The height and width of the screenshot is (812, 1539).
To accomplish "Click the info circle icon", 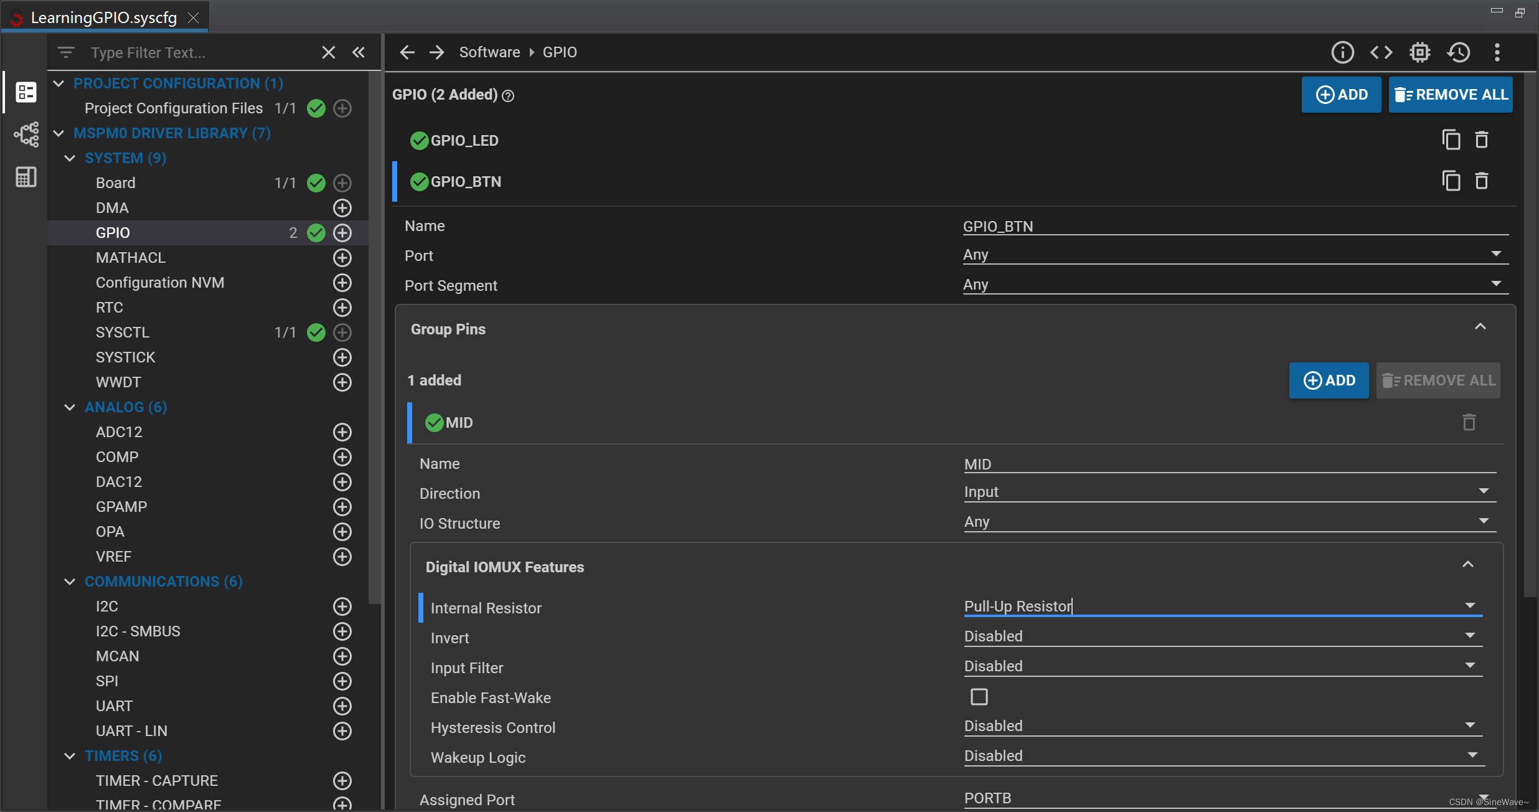I will tap(1342, 52).
